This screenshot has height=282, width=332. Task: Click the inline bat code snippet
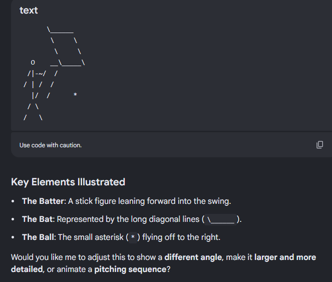(x=221, y=219)
